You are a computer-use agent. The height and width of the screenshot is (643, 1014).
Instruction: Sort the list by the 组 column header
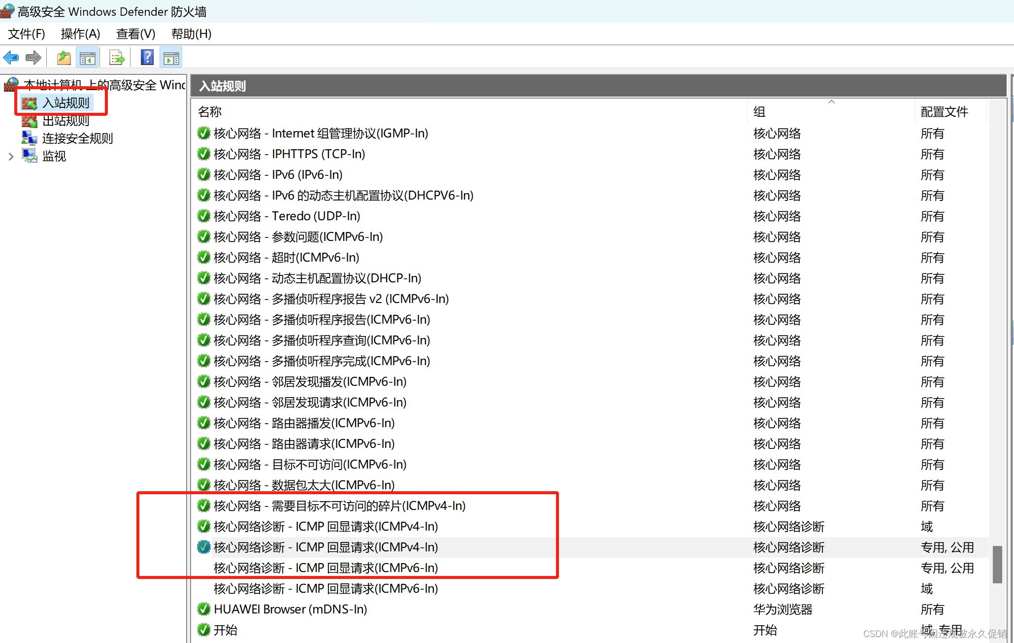(x=759, y=112)
